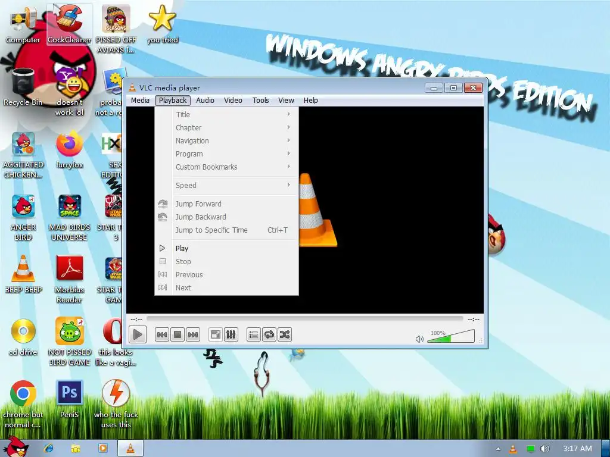Select the MAD BIRDS UNIVERSE icon
610x457 pixels.
coord(69,217)
